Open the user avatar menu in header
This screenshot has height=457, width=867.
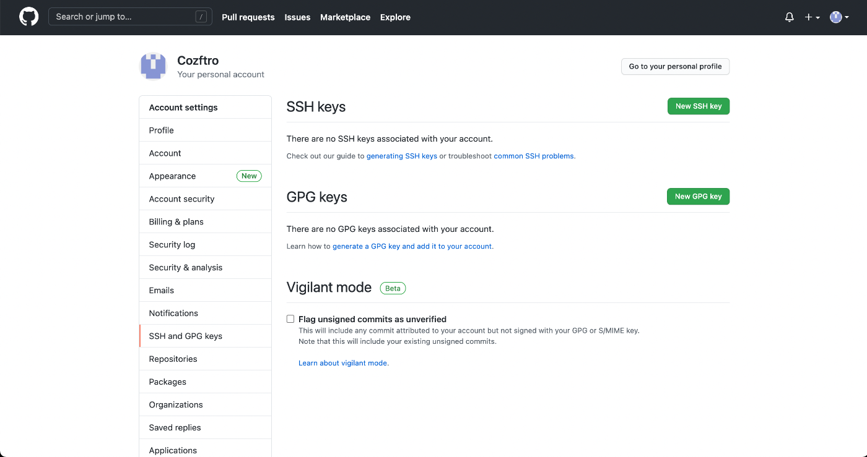coord(839,17)
